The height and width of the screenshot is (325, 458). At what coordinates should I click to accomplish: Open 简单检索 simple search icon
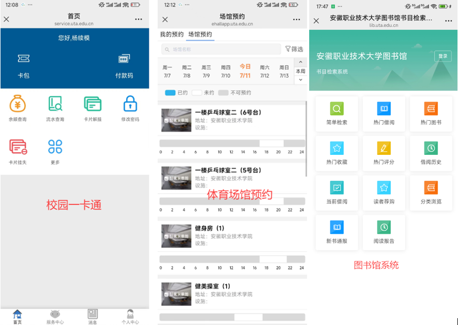(337, 109)
